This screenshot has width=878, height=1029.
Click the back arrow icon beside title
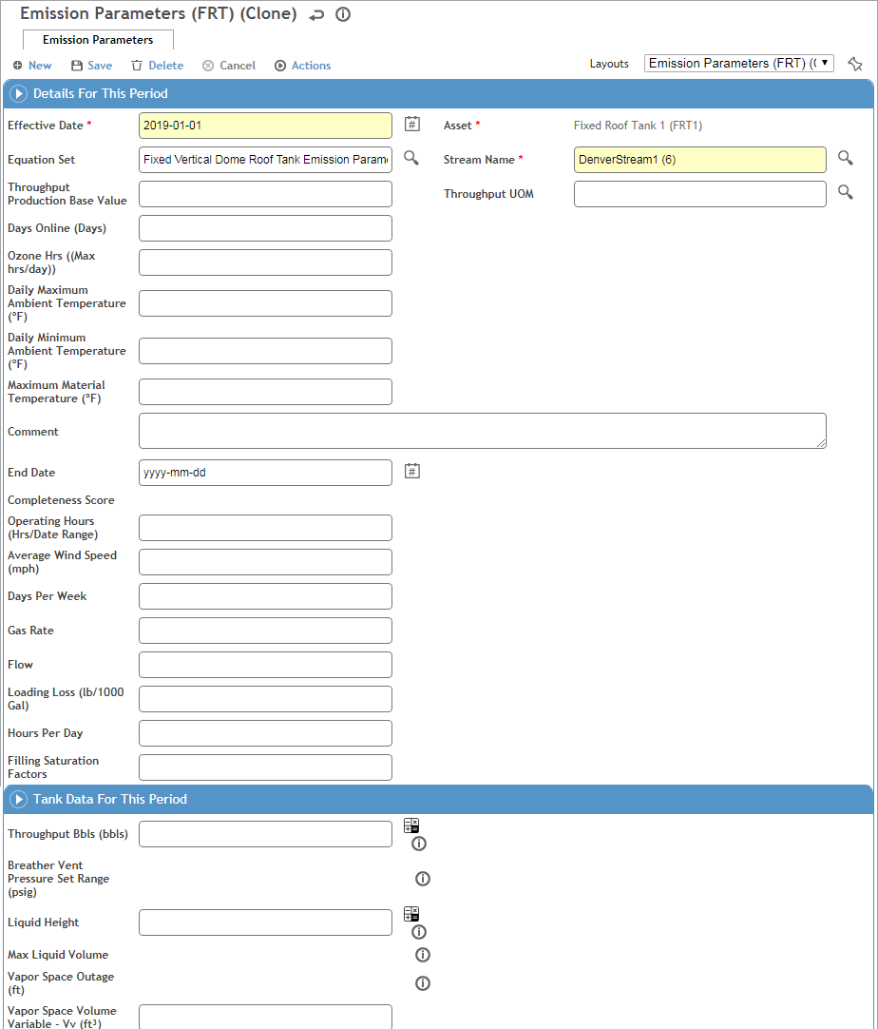click(x=316, y=14)
